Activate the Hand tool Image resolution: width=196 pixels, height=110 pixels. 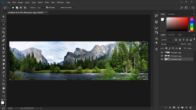(3, 88)
